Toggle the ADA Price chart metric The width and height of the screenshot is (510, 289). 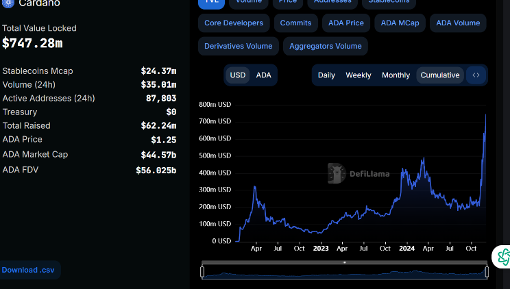pos(345,23)
